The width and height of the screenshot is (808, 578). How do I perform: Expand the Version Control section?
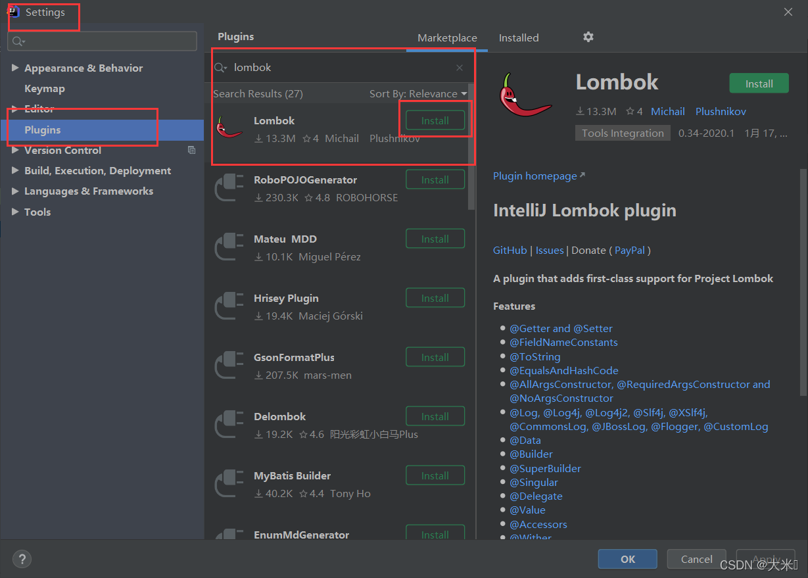pos(15,151)
